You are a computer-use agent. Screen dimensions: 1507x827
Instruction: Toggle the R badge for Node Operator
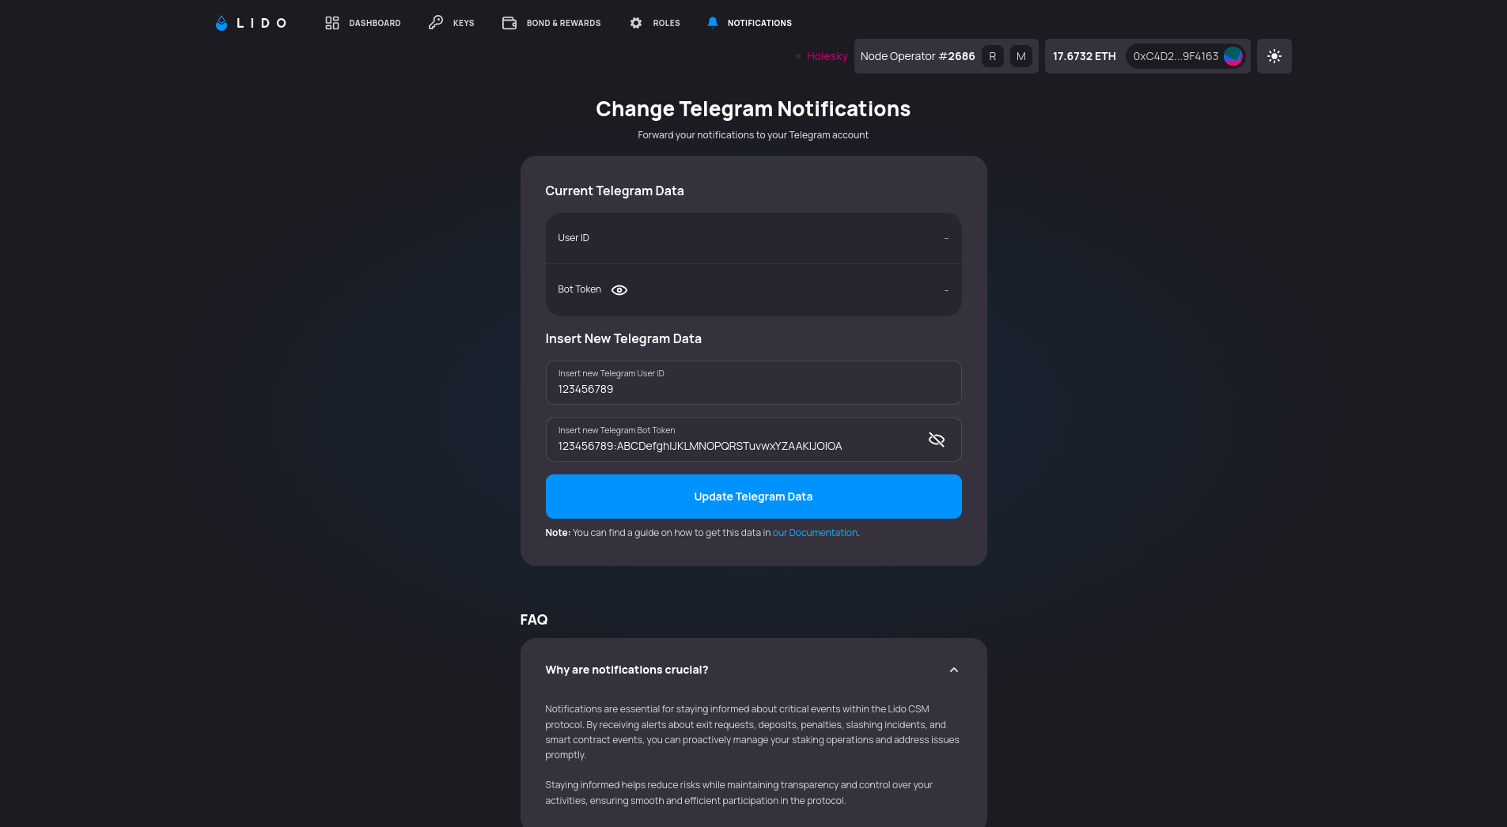coord(992,55)
